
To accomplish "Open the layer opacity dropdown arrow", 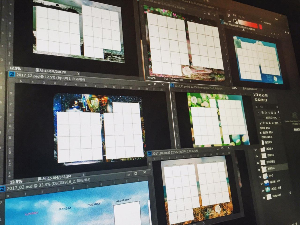I will pyautogui.click(x=280, y=118).
